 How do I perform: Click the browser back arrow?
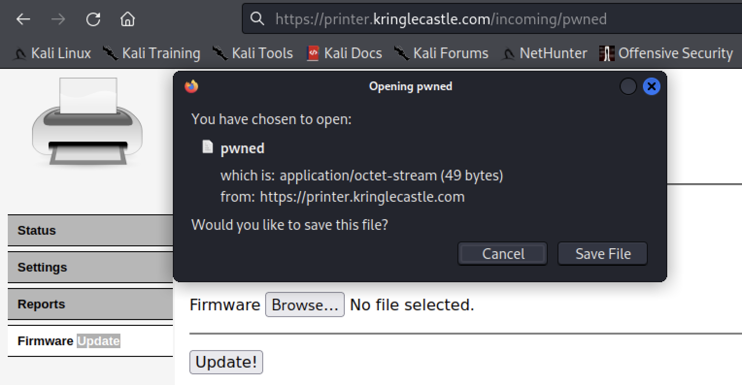pos(23,19)
